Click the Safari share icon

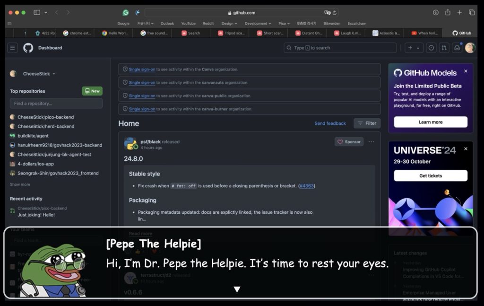click(447, 12)
